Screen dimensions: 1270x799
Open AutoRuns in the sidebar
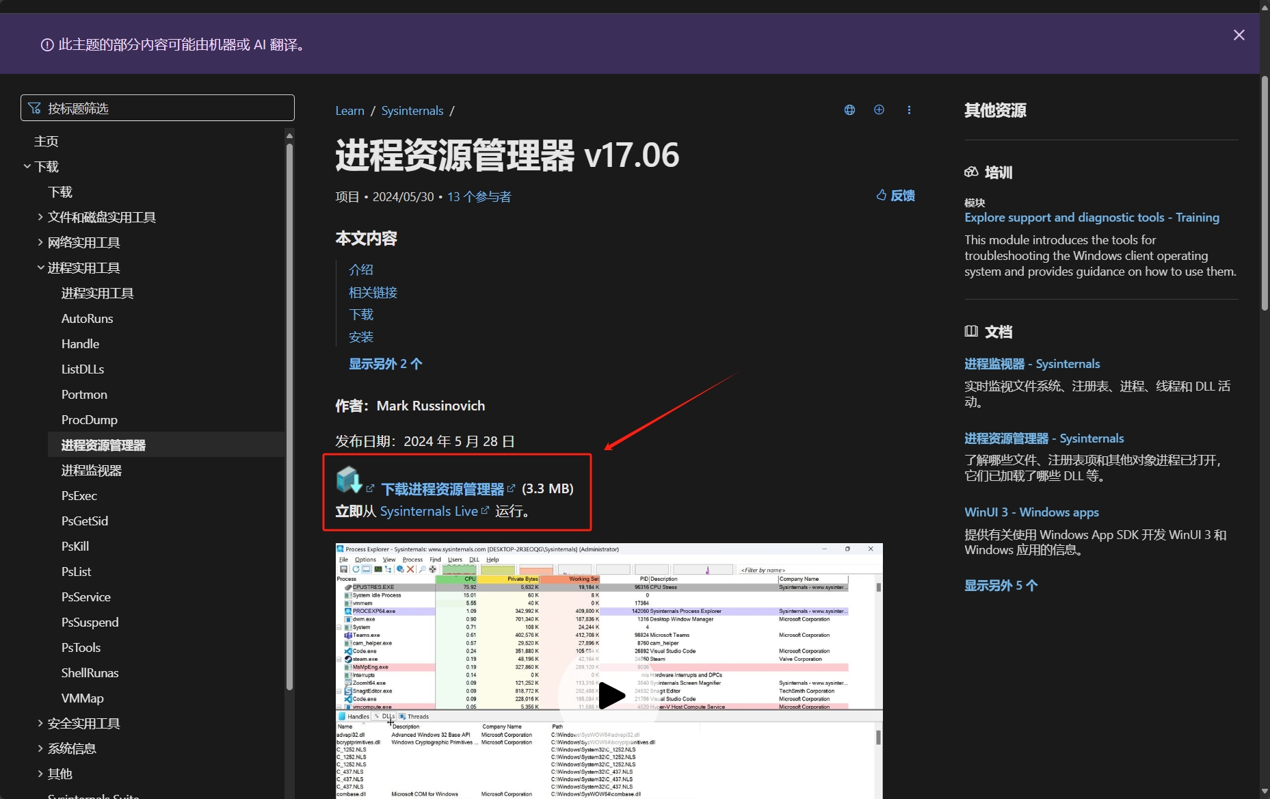pos(87,318)
